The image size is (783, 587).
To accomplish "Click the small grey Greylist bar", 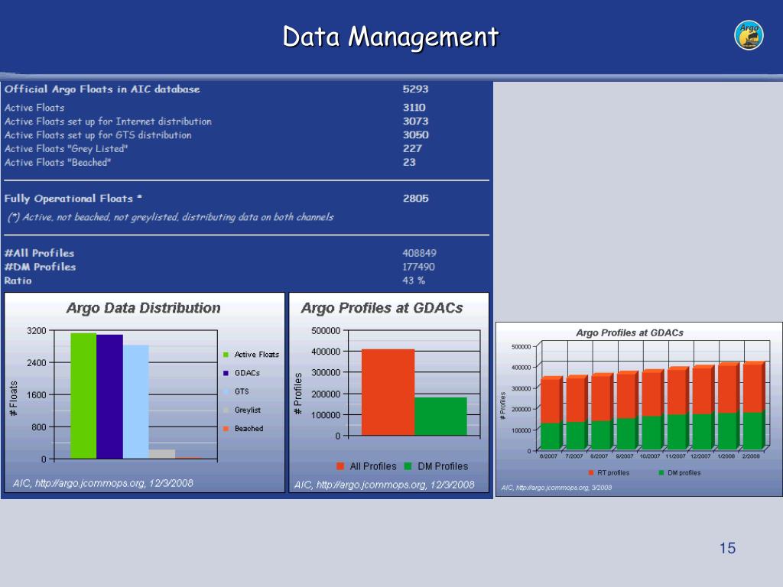I will (x=162, y=454).
